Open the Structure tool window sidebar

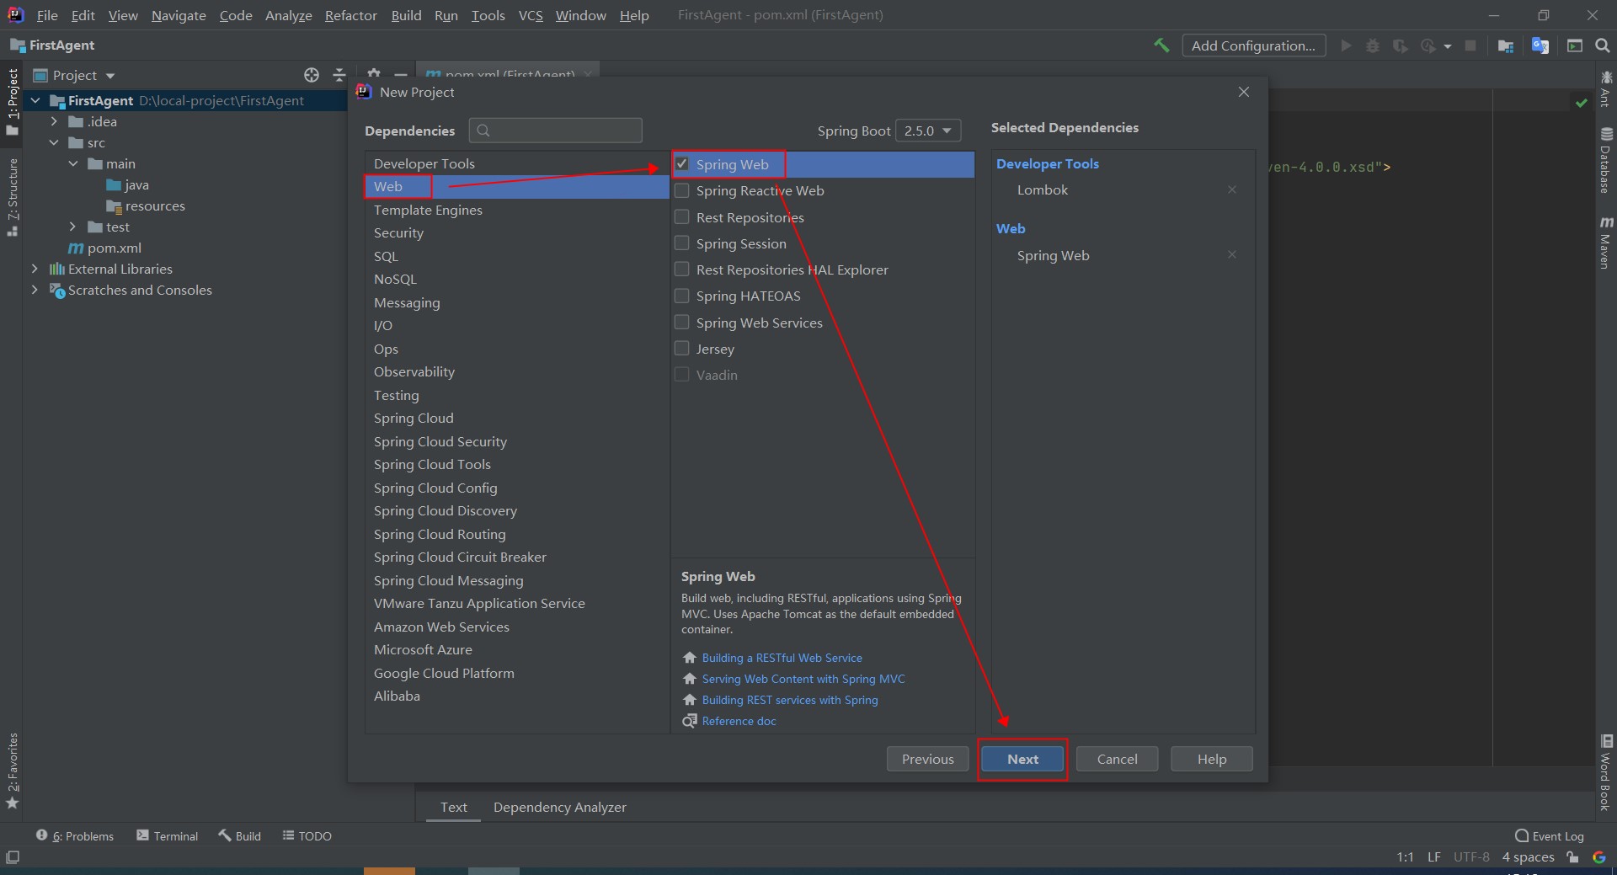click(12, 198)
